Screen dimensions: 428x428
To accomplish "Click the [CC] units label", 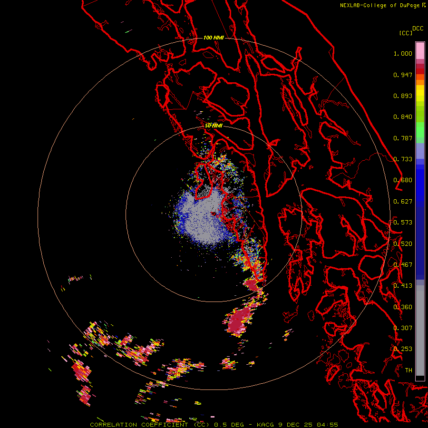I will (x=406, y=33).
